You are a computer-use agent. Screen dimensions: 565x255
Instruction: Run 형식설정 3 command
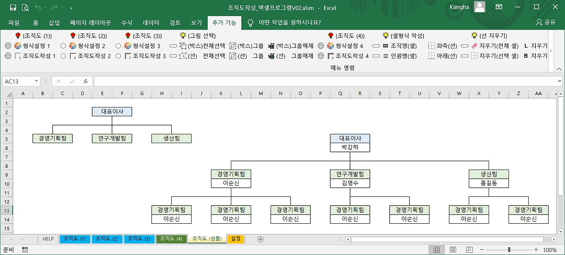click(142, 46)
